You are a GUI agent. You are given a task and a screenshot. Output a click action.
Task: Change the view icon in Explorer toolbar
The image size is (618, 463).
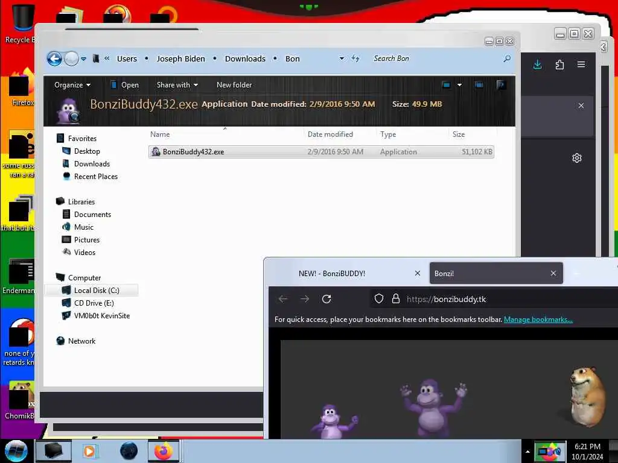[446, 85]
